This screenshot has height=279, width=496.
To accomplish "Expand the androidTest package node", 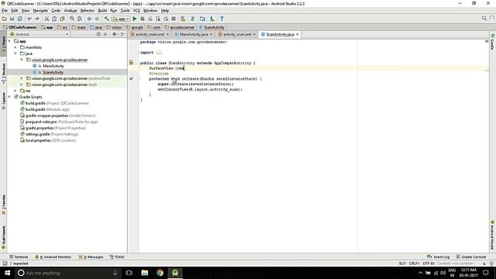I will click(22, 78).
